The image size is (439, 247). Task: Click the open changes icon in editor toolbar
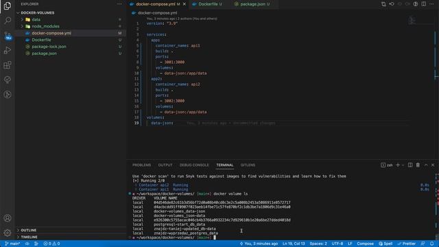(383, 4)
